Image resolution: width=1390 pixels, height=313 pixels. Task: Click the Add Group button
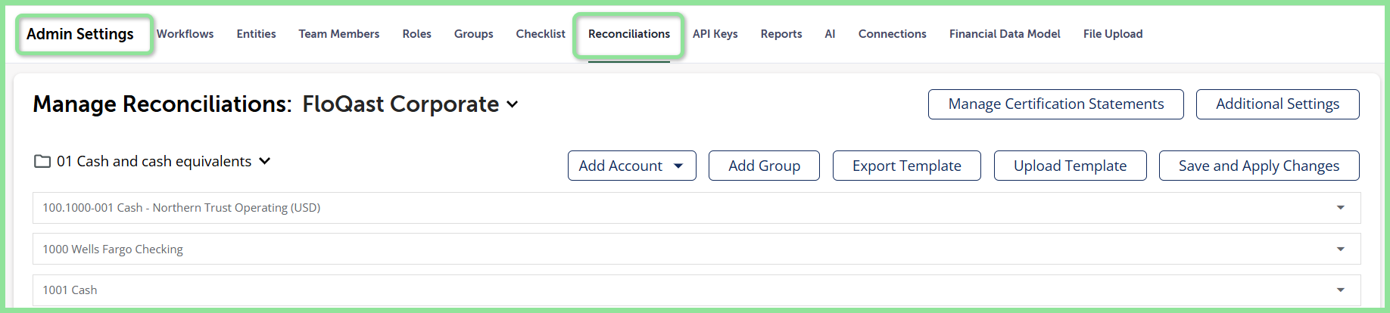(x=764, y=166)
